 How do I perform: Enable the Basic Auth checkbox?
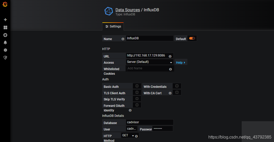[x=137, y=86]
